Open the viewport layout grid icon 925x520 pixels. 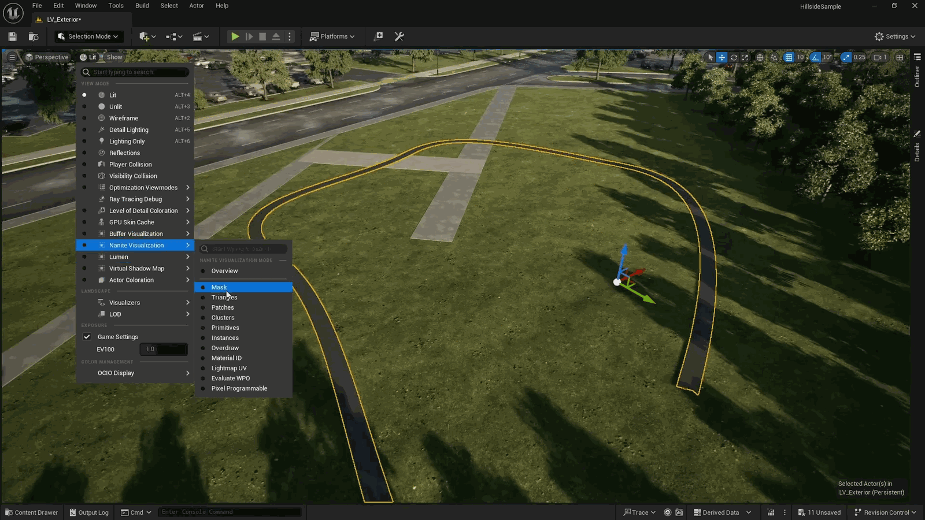pyautogui.click(x=900, y=57)
